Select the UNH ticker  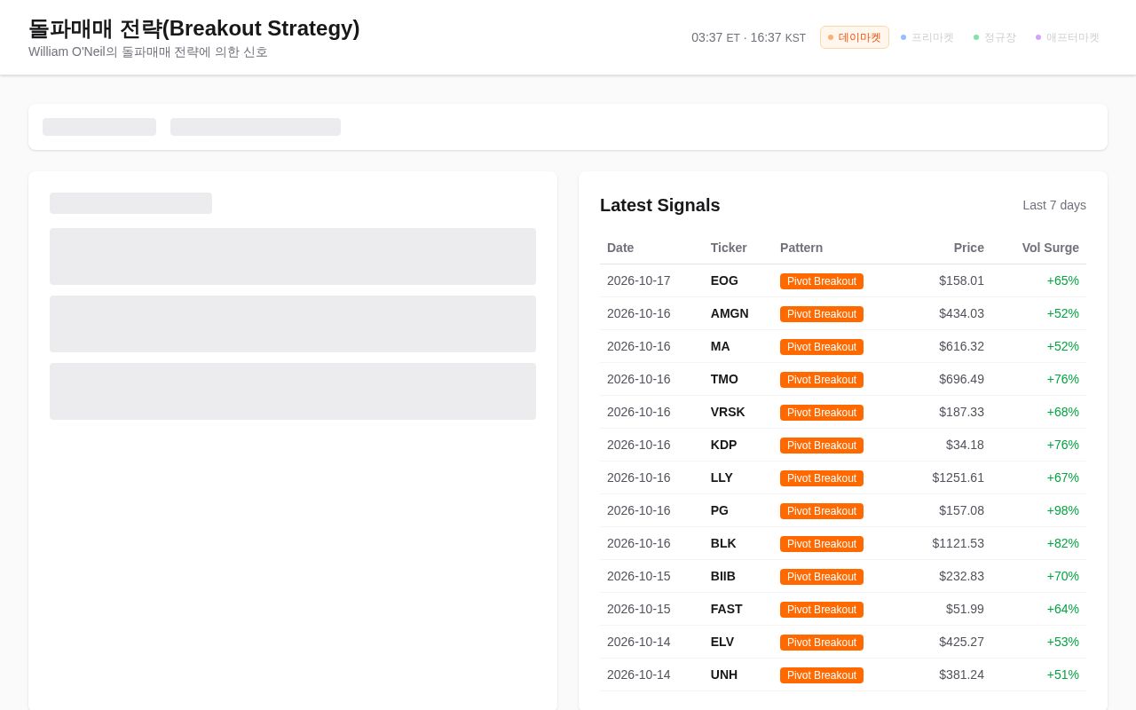click(x=724, y=674)
